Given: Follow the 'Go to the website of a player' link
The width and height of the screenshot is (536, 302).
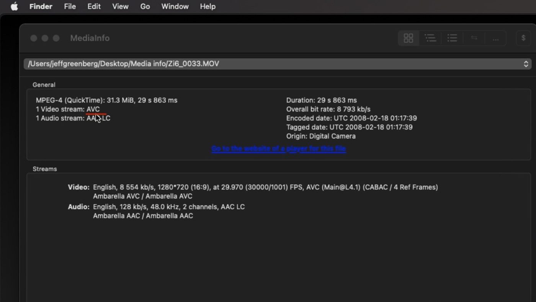Looking at the screenshot, I should [278, 149].
